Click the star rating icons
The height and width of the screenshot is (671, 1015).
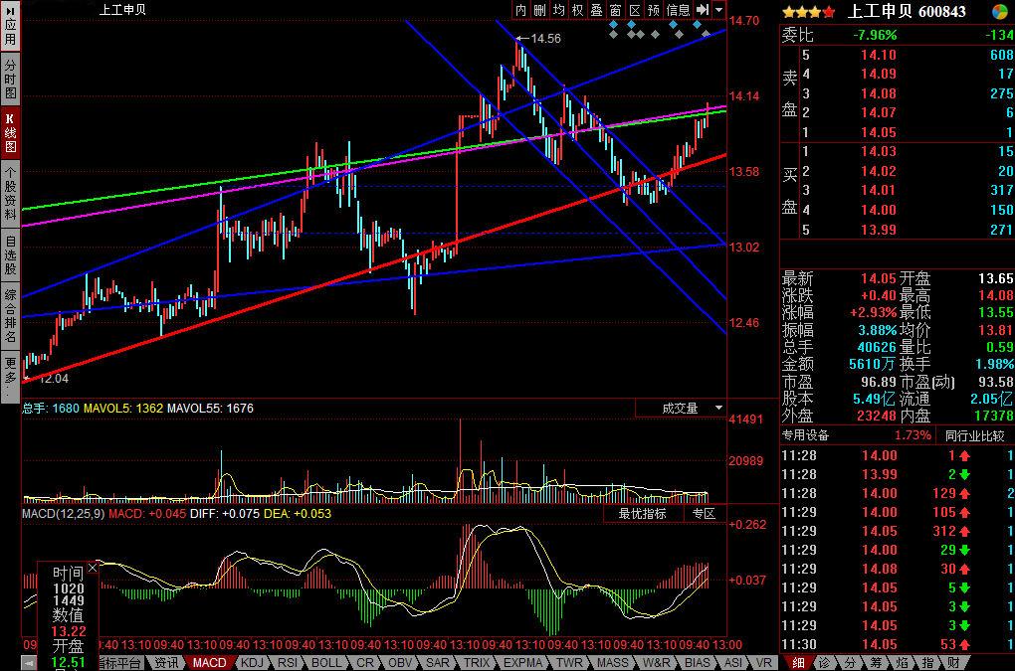coord(809,12)
